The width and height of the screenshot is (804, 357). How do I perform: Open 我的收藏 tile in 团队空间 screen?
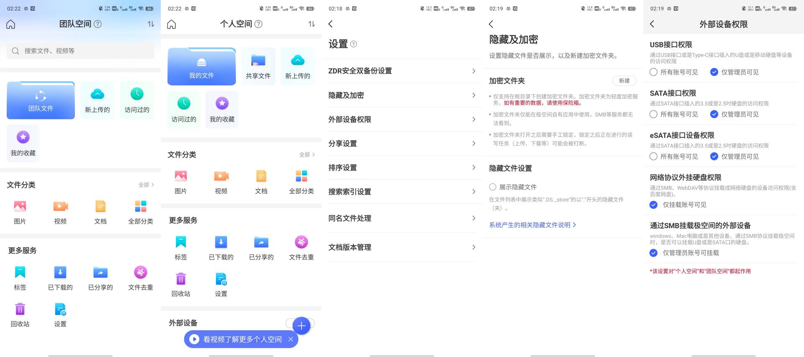pos(23,143)
